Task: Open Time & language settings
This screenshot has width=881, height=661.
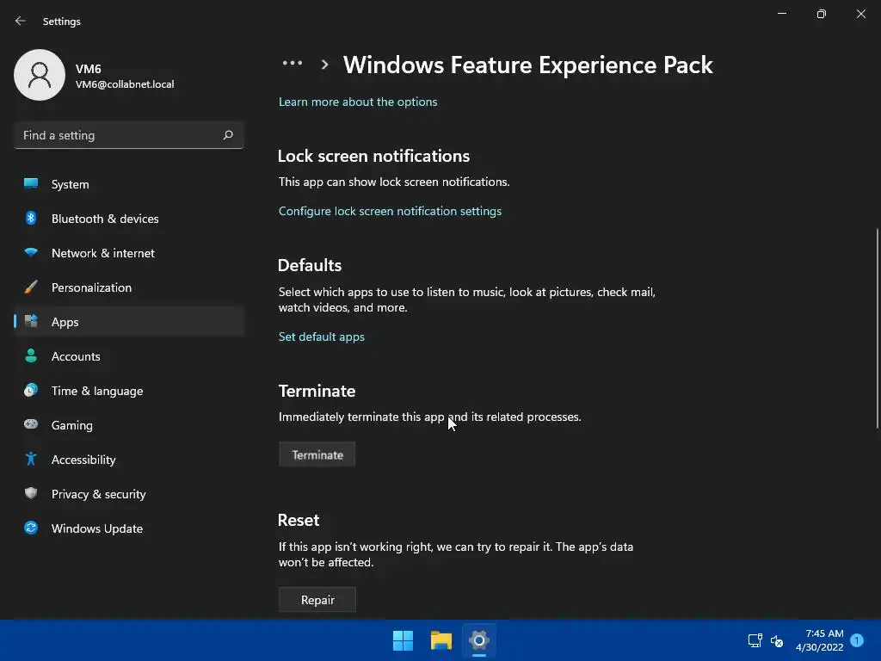Action: [129, 391]
